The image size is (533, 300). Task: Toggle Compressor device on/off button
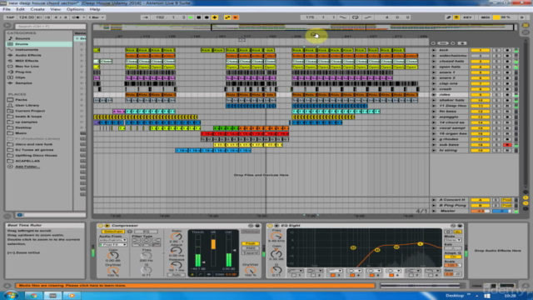(100, 226)
